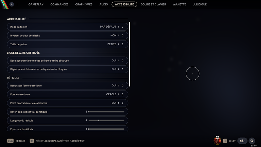Click the Rayon du point central slider
The width and height of the screenshot is (261, 147).
click(x=106, y=112)
